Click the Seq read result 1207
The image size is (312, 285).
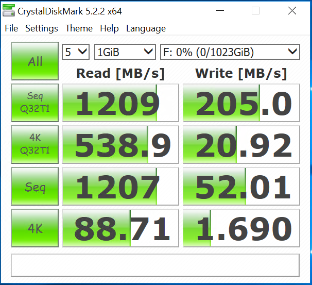120,186
